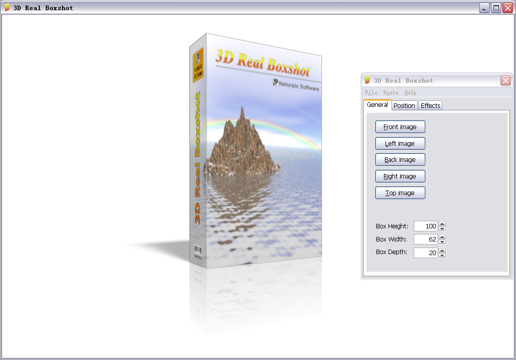Decrease Box Height with down arrow
The width and height of the screenshot is (516, 360).
(x=442, y=228)
